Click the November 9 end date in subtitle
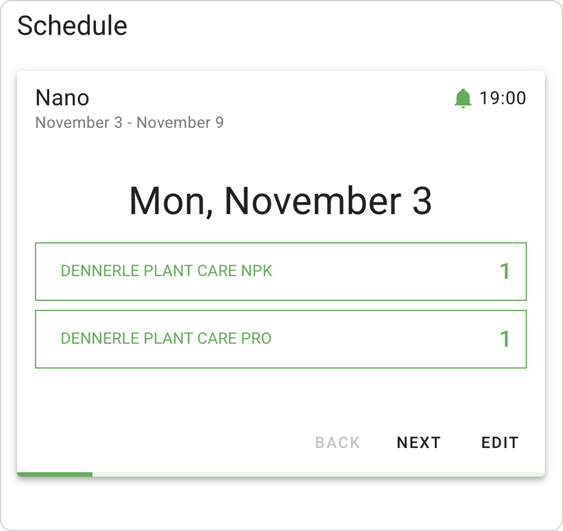Viewport: 563px width, 531px height. (x=180, y=123)
